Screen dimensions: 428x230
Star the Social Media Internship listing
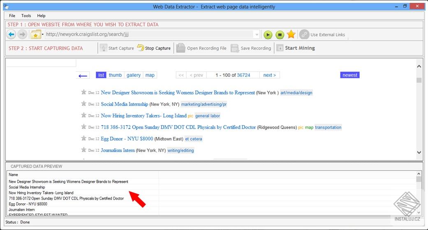pos(84,103)
